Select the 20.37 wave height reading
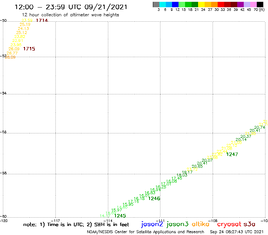The height and width of the screenshot is (235, 268). (x=246, y=137)
